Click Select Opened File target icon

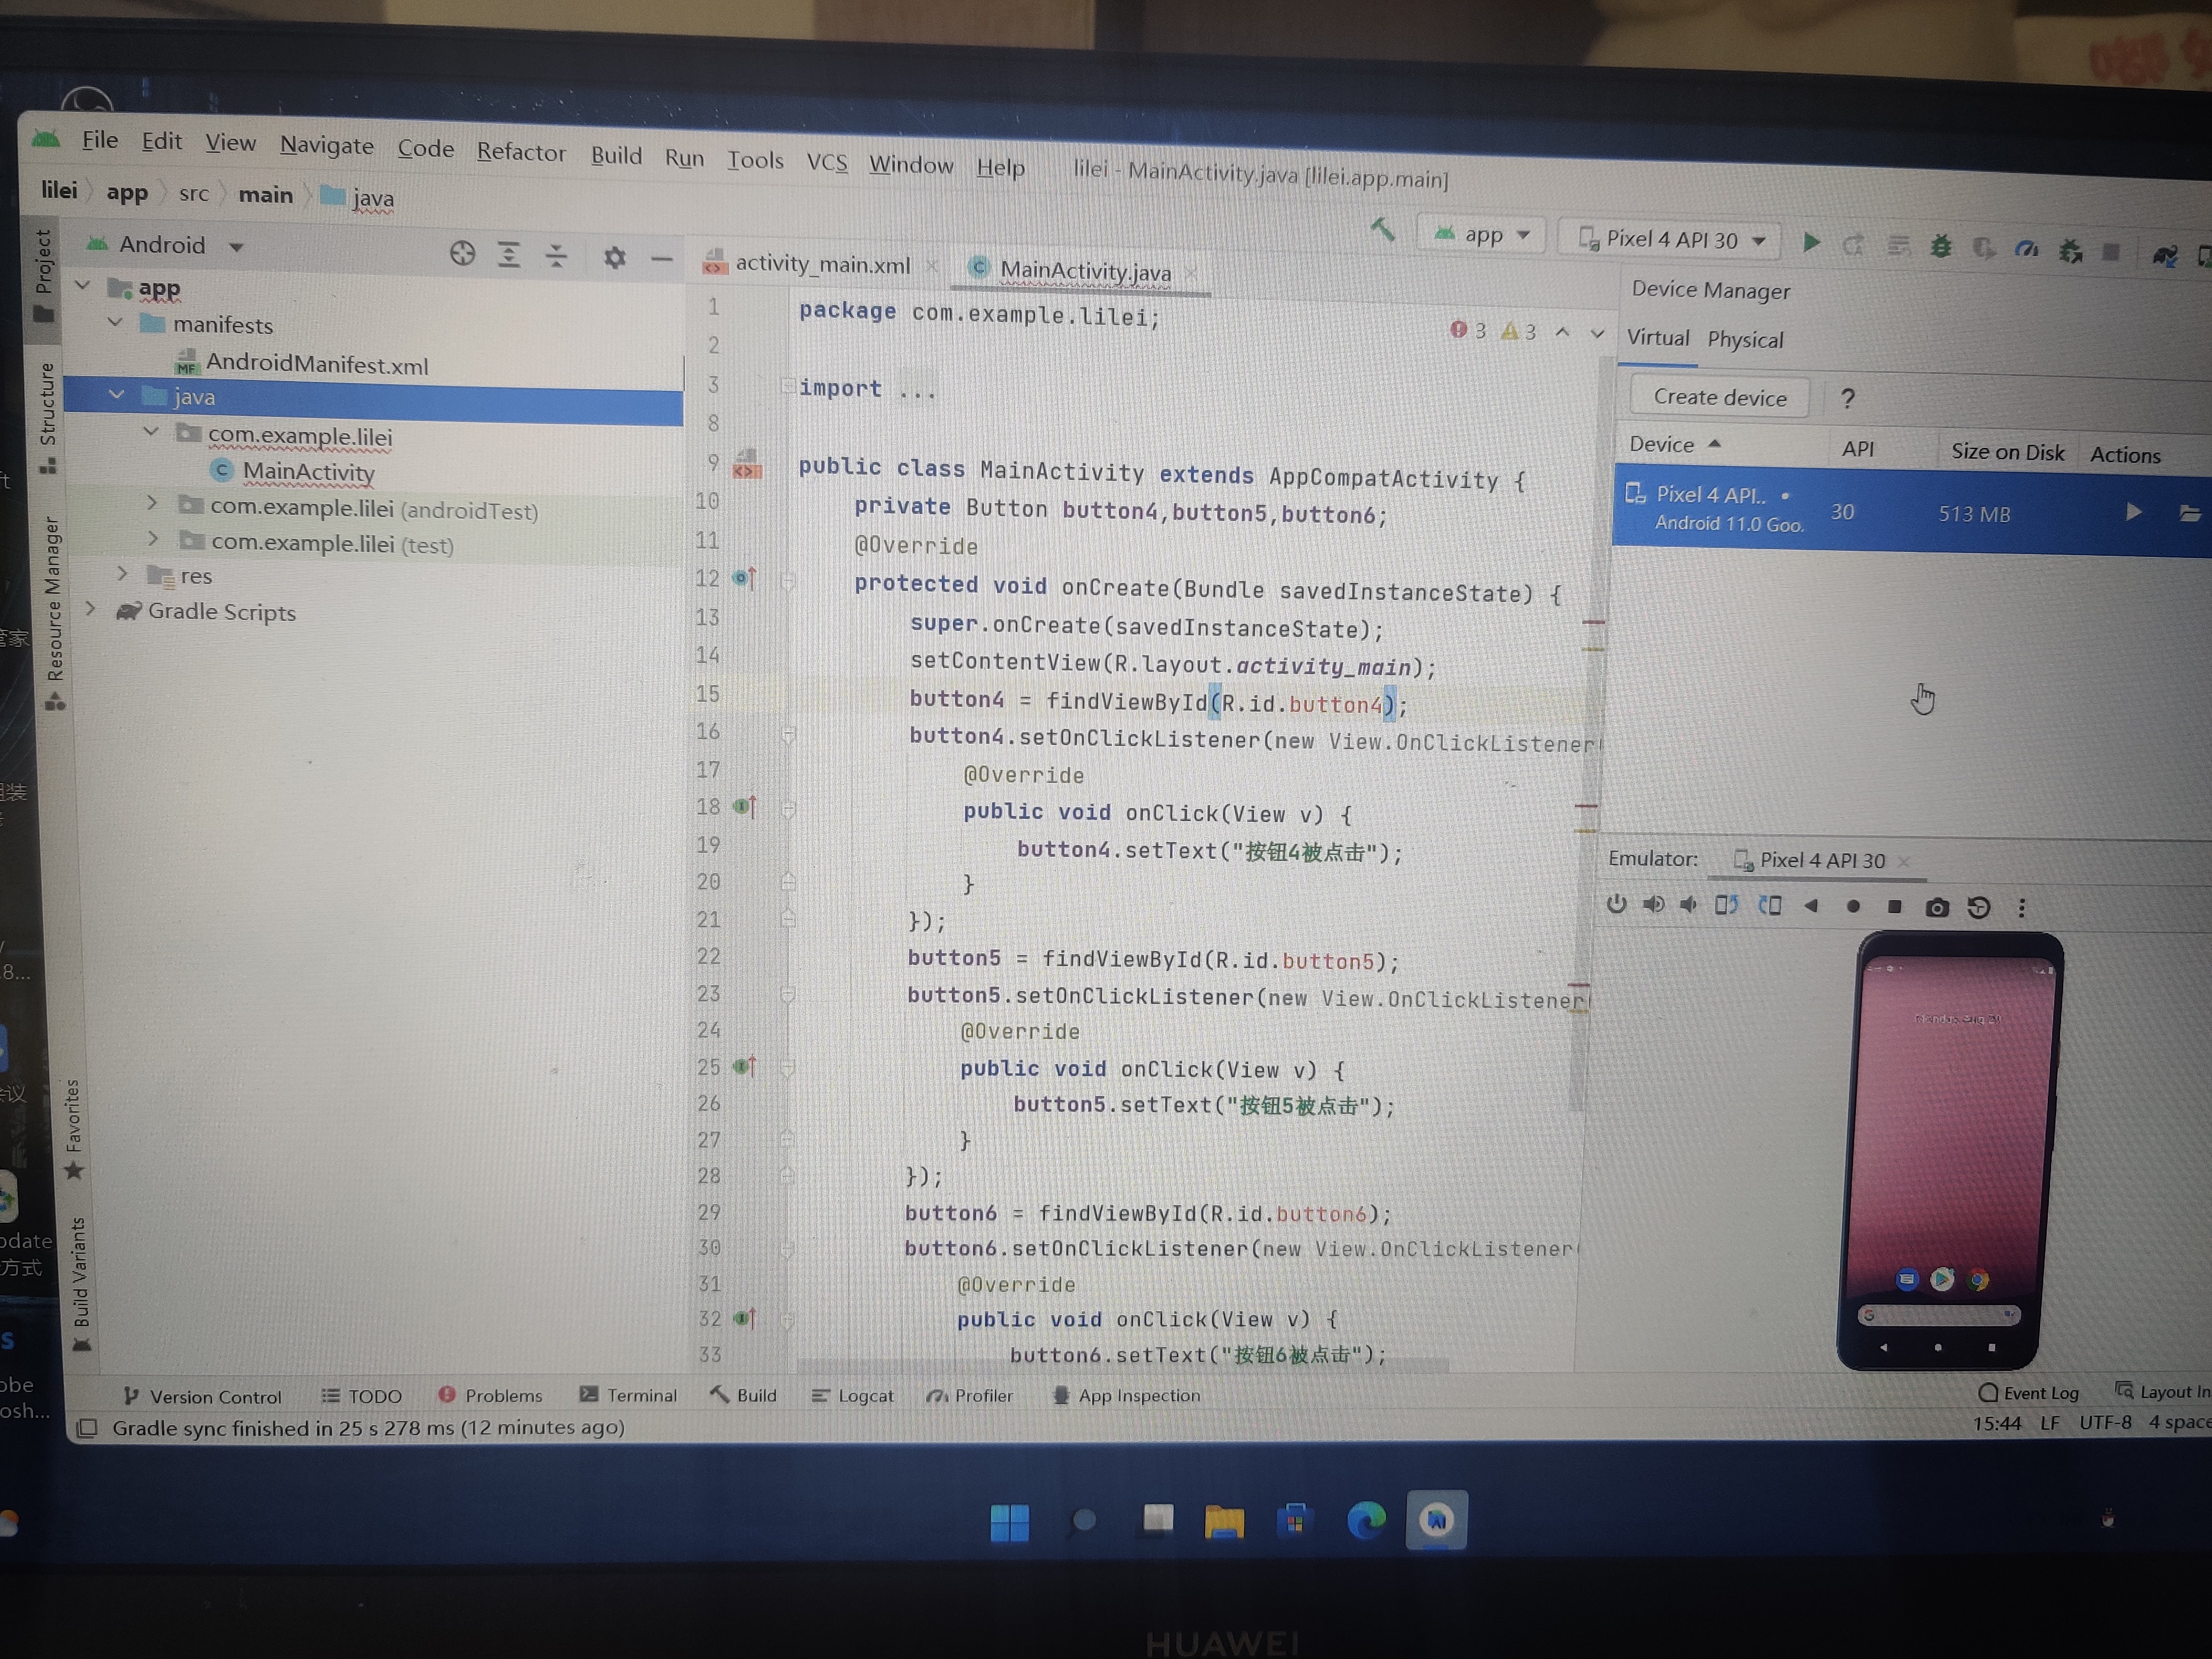pyautogui.click(x=462, y=254)
